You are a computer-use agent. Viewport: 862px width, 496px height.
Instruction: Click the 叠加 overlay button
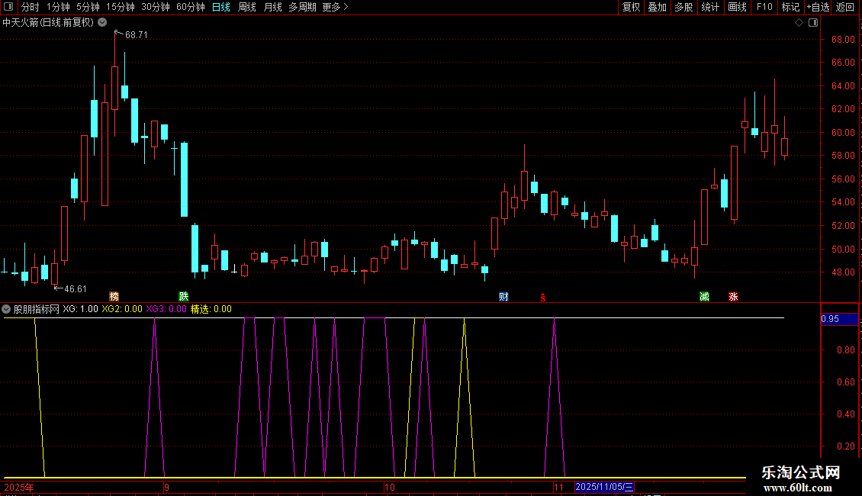click(x=658, y=7)
